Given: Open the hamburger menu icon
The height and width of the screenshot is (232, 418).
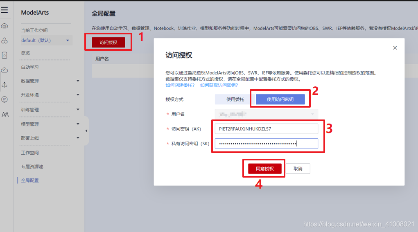Looking at the screenshot, I should pos(5,10).
